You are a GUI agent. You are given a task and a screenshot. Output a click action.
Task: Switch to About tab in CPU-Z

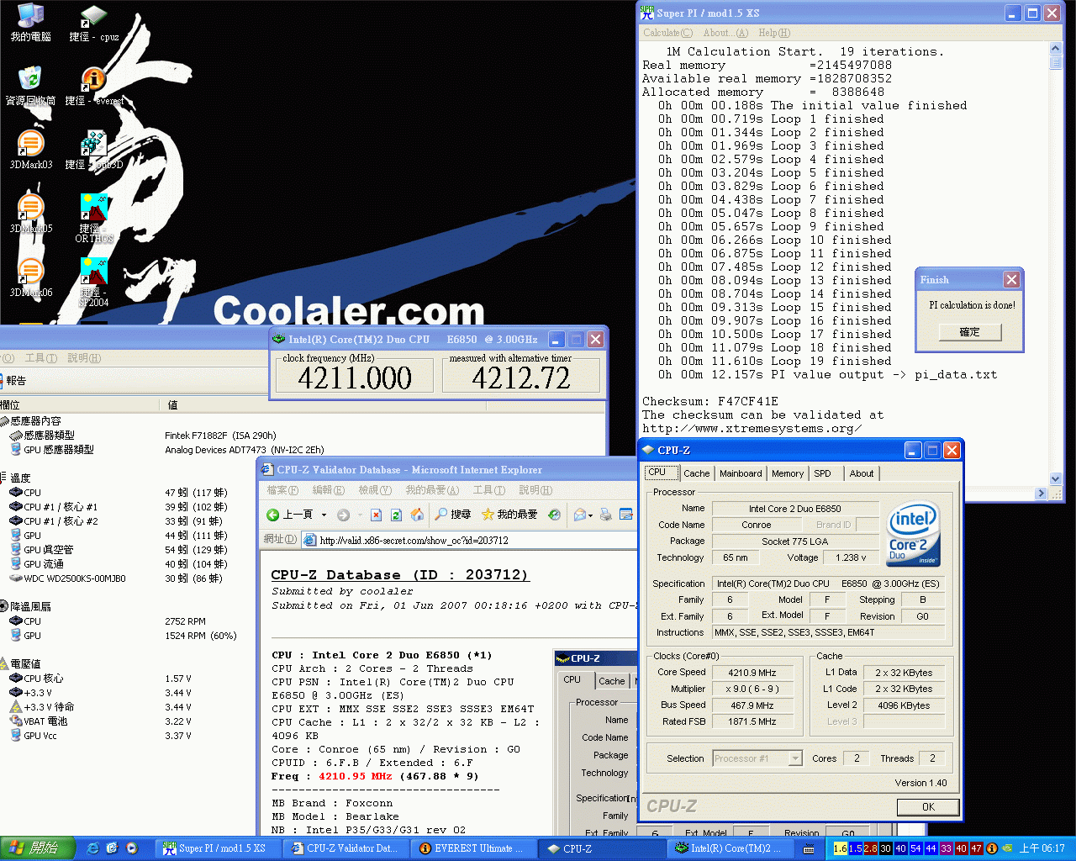862,473
